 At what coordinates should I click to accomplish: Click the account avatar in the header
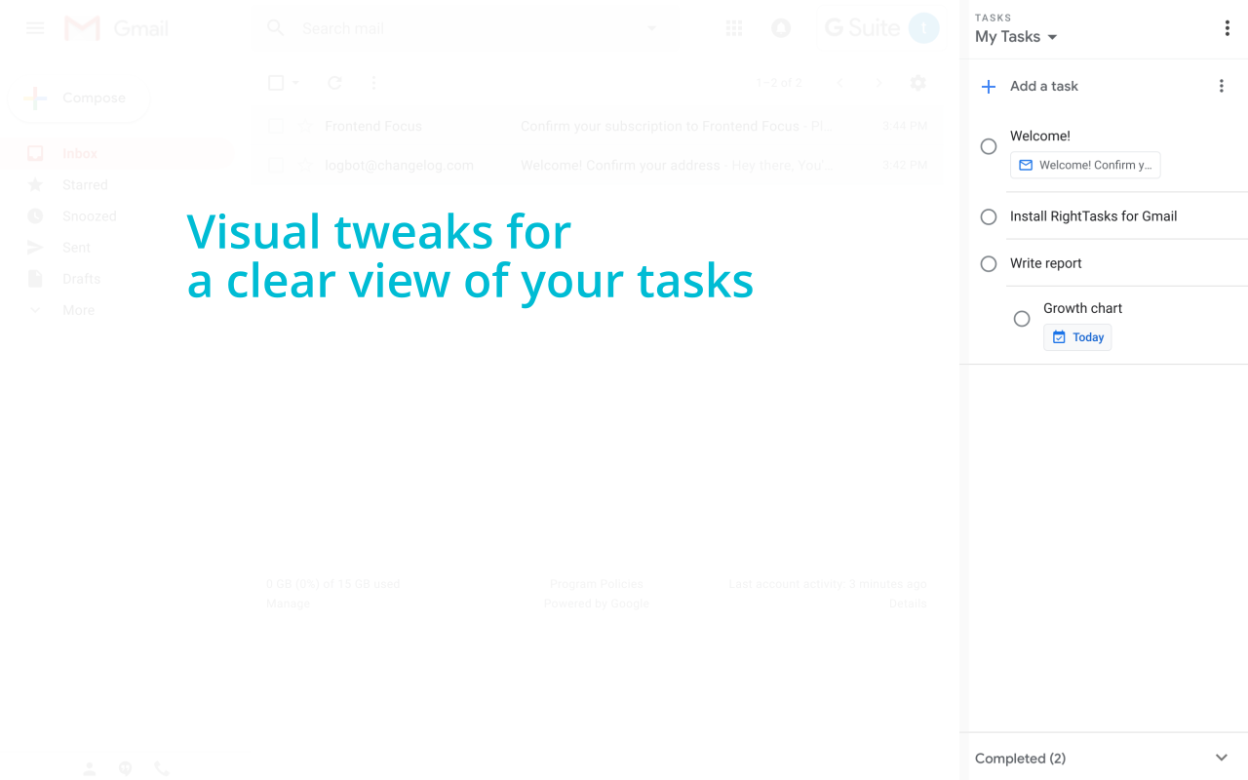point(922,28)
